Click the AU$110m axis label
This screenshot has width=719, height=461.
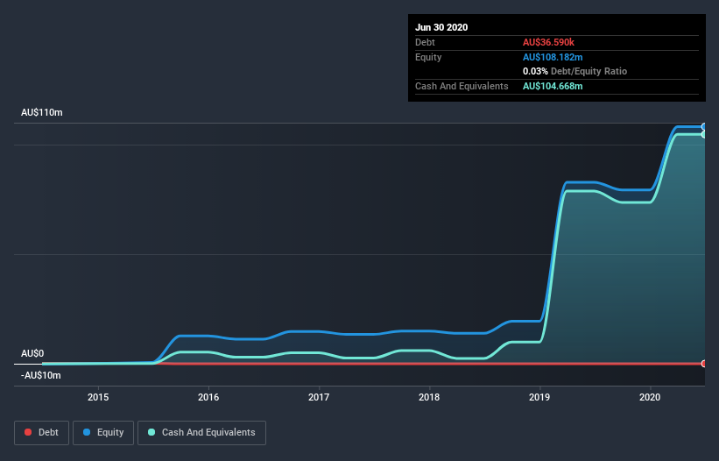pos(42,112)
